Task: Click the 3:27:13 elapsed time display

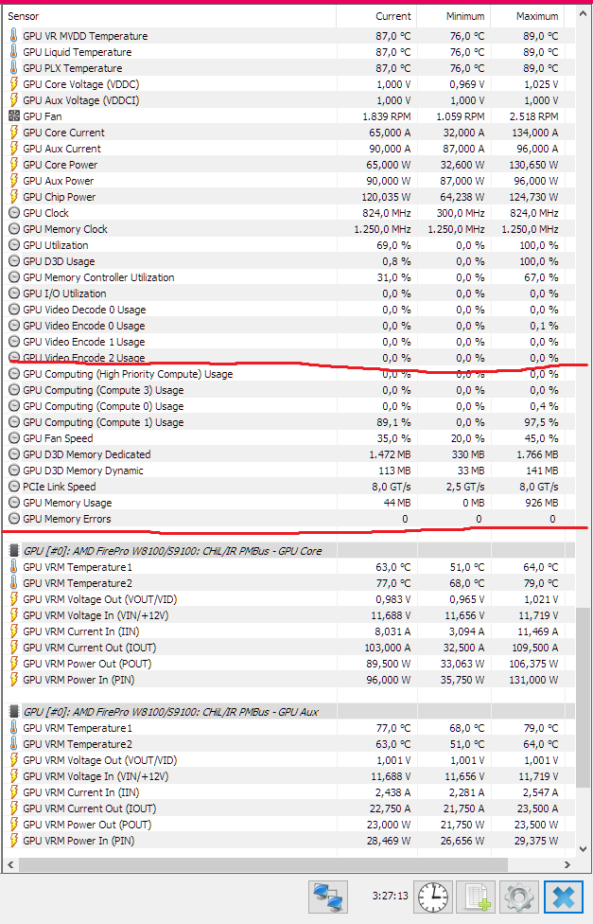Action: [x=390, y=896]
